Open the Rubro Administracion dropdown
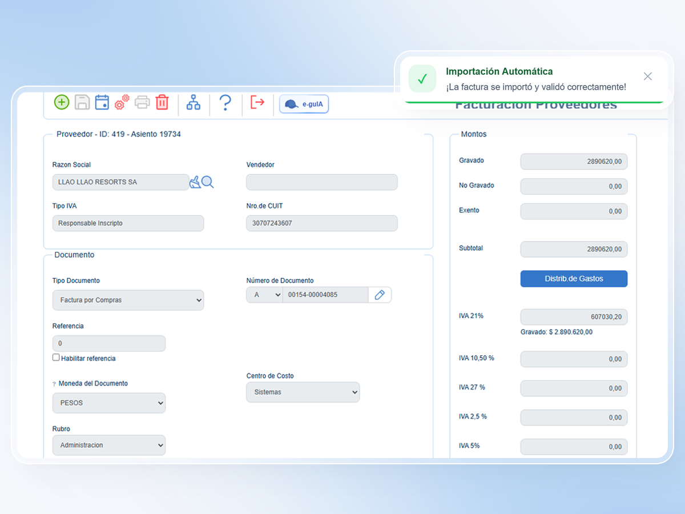The height and width of the screenshot is (514, 685). pos(109,445)
